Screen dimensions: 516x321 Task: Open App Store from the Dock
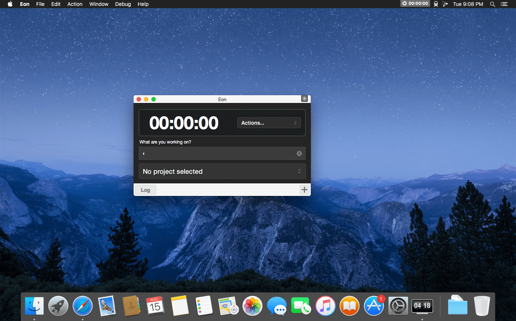[374, 306]
